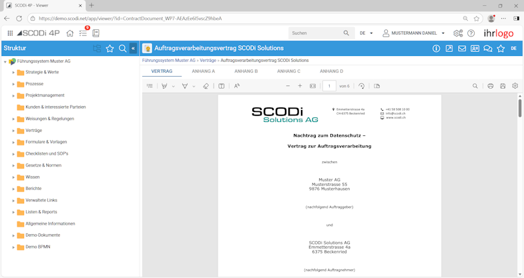Click the PDF page number field
The image size is (524, 278).
pos(329,86)
